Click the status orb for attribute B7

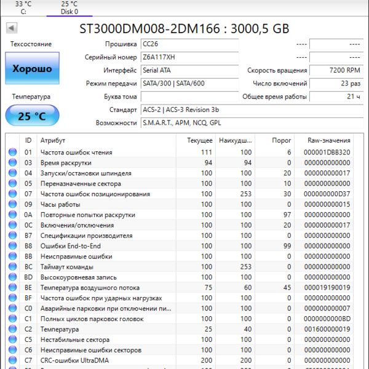[13, 235]
